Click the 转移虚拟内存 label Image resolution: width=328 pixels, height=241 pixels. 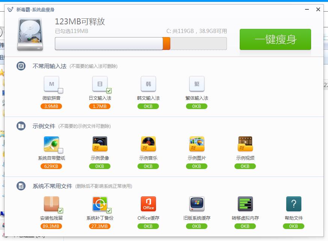pos(245,218)
